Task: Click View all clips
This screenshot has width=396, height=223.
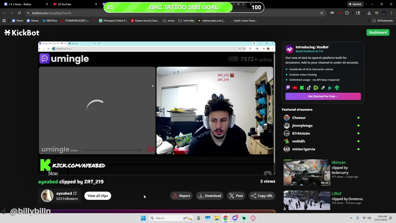Action: click(98, 196)
